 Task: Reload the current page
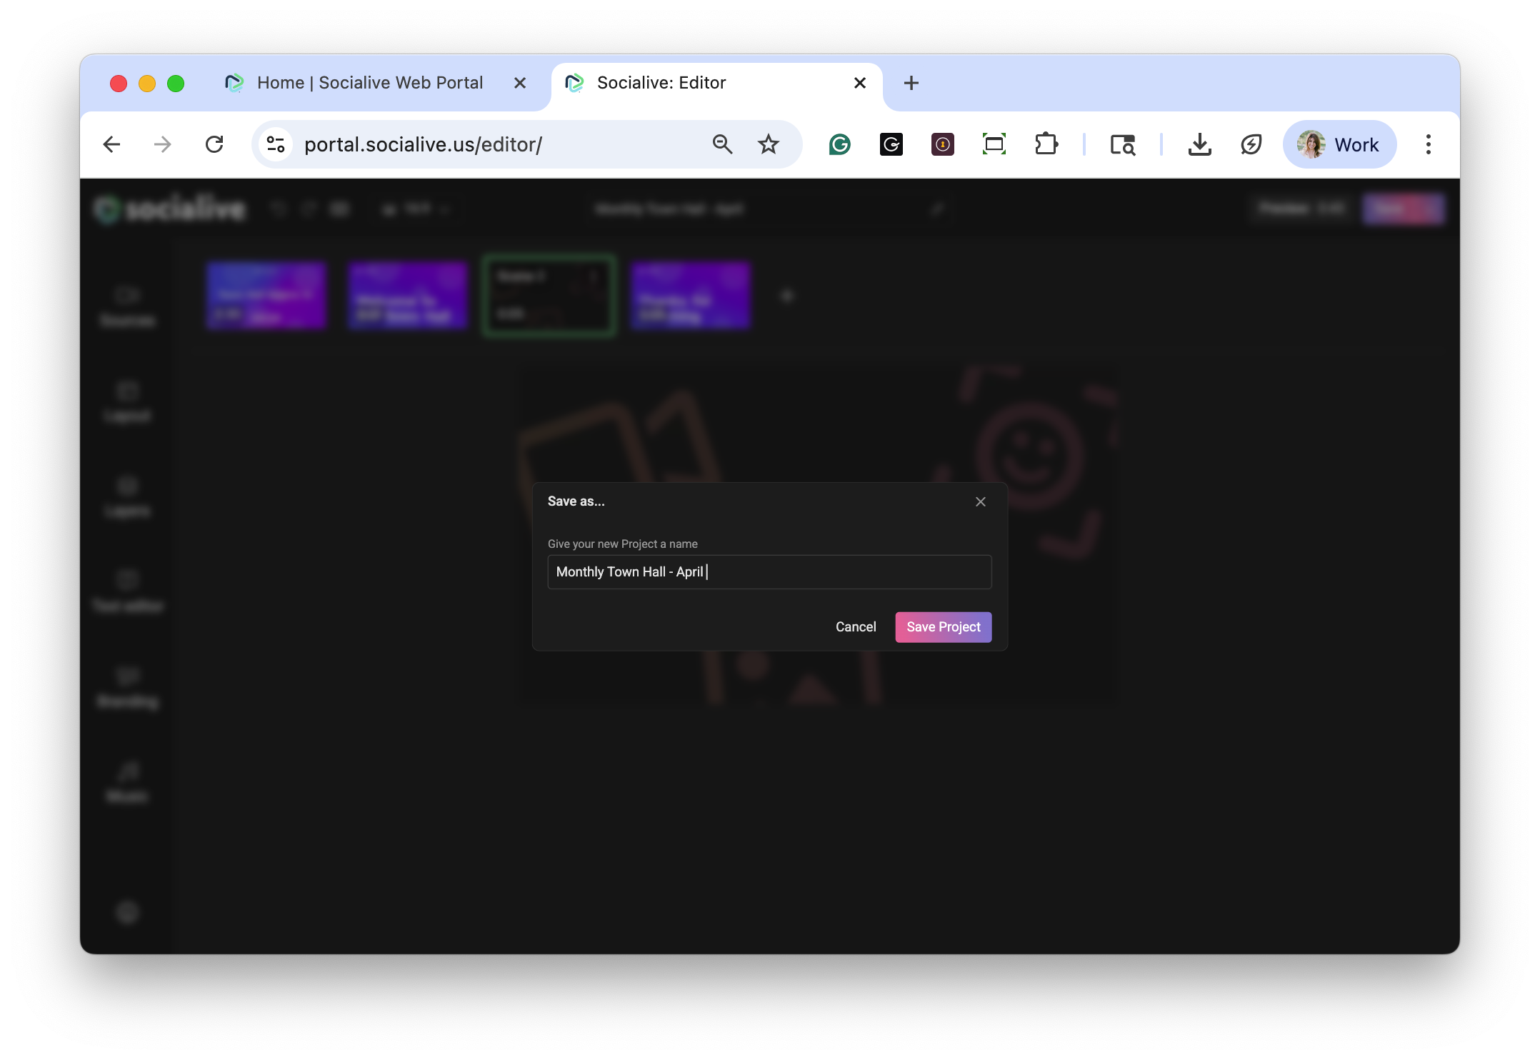[214, 144]
